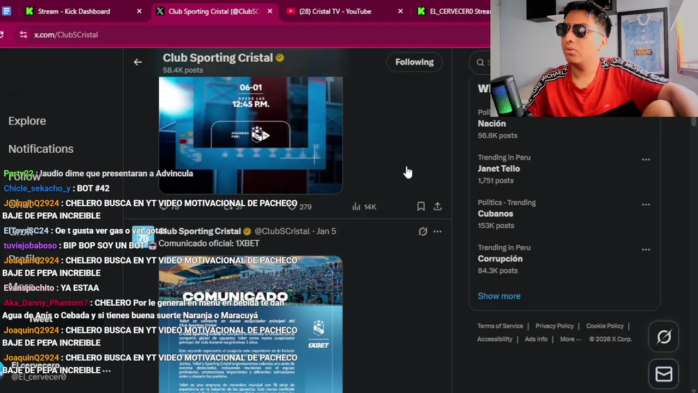Close the Cristal TV YouTube tab
The height and width of the screenshot is (393, 698).
click(400, 11)
